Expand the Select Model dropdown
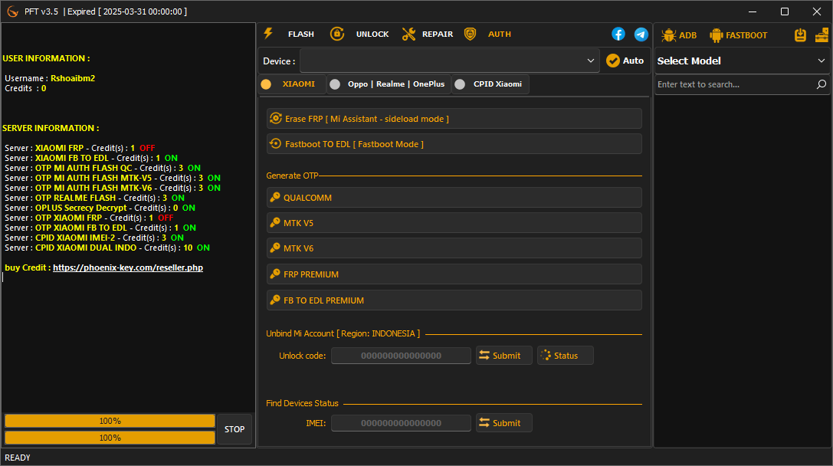Image resolution: width=833 pixels, height=466 pixels. point(741,61)
